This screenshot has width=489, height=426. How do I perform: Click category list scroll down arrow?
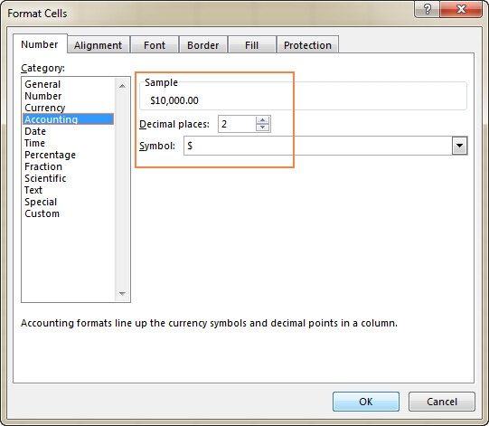tap(123, 293)
